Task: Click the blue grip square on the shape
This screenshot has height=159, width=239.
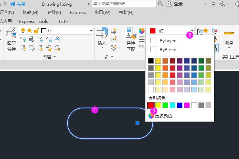Action: (x=138, y=123)
